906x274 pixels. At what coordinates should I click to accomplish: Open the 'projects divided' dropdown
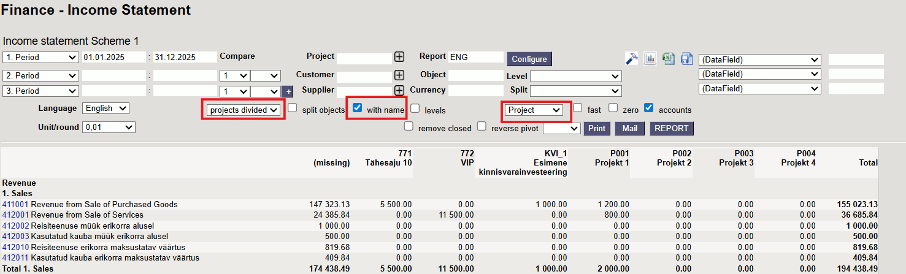(x=244, y=110)
